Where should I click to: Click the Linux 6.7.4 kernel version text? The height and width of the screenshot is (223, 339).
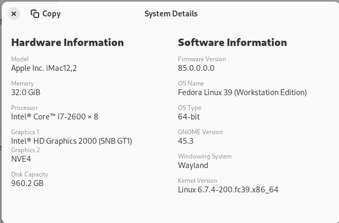point(228,189)
